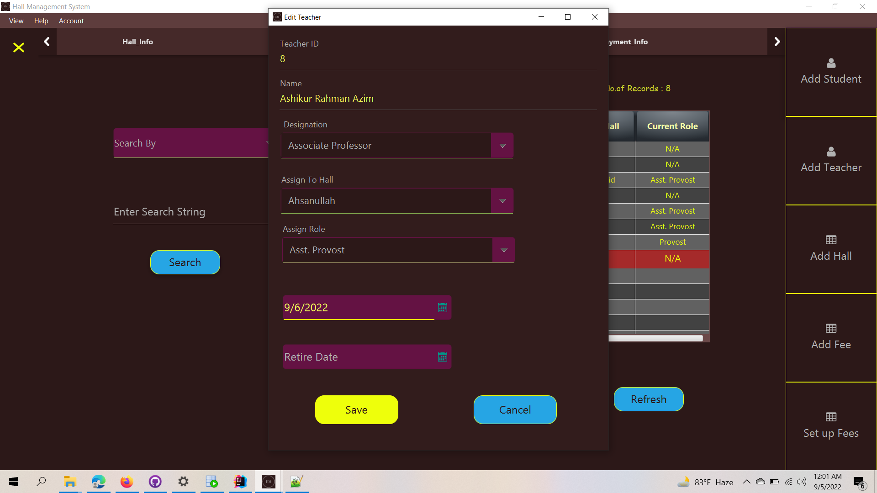Screen dimensions: 877x493
Task: Click the Add Hall grid icon
Action: [830, 240]
